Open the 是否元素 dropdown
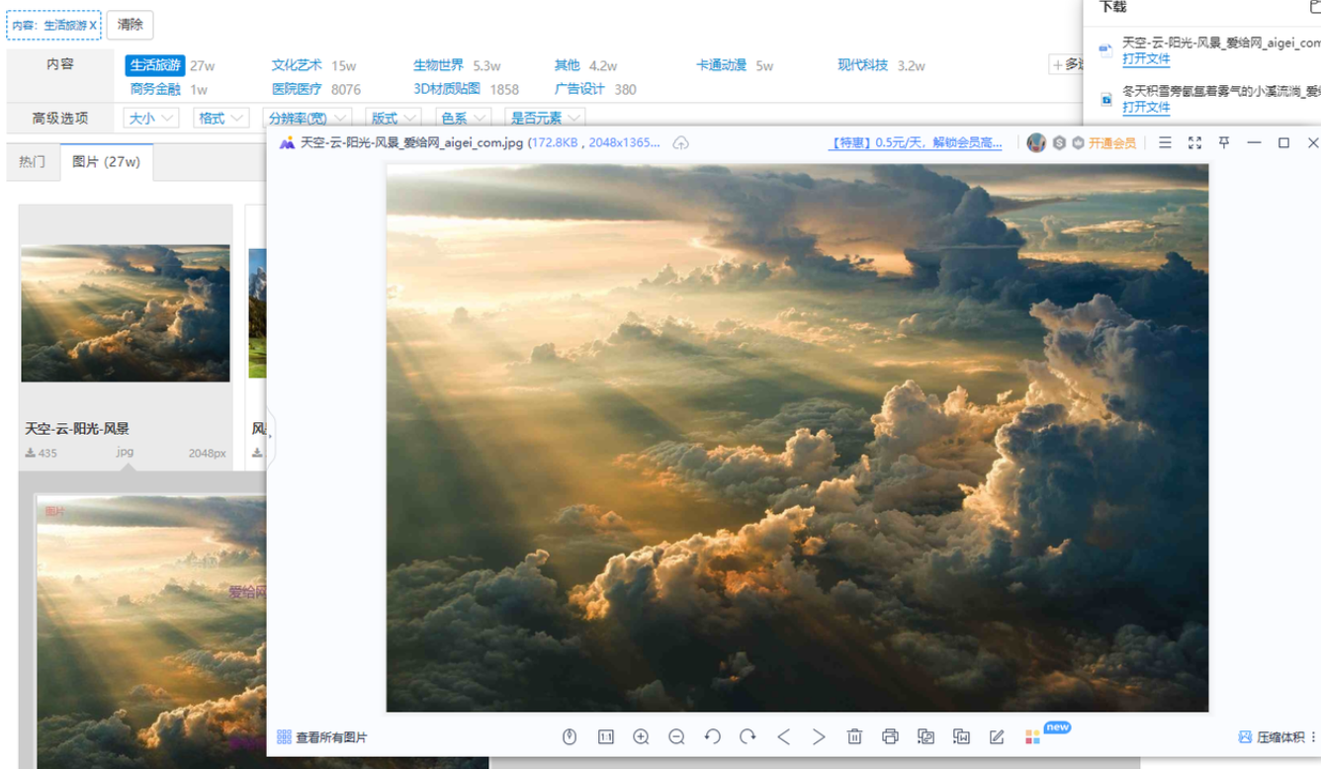Screen dimensions: 1321x769 click(545, 118)
